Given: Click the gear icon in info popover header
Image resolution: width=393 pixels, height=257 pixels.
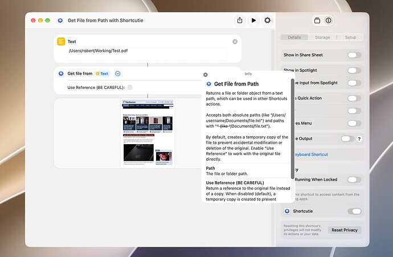Looking at the screenshot, I should (x=209, y=84).
